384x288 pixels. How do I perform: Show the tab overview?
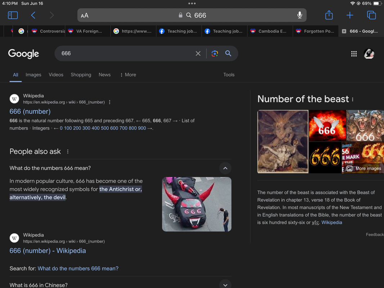coord(371,15)
